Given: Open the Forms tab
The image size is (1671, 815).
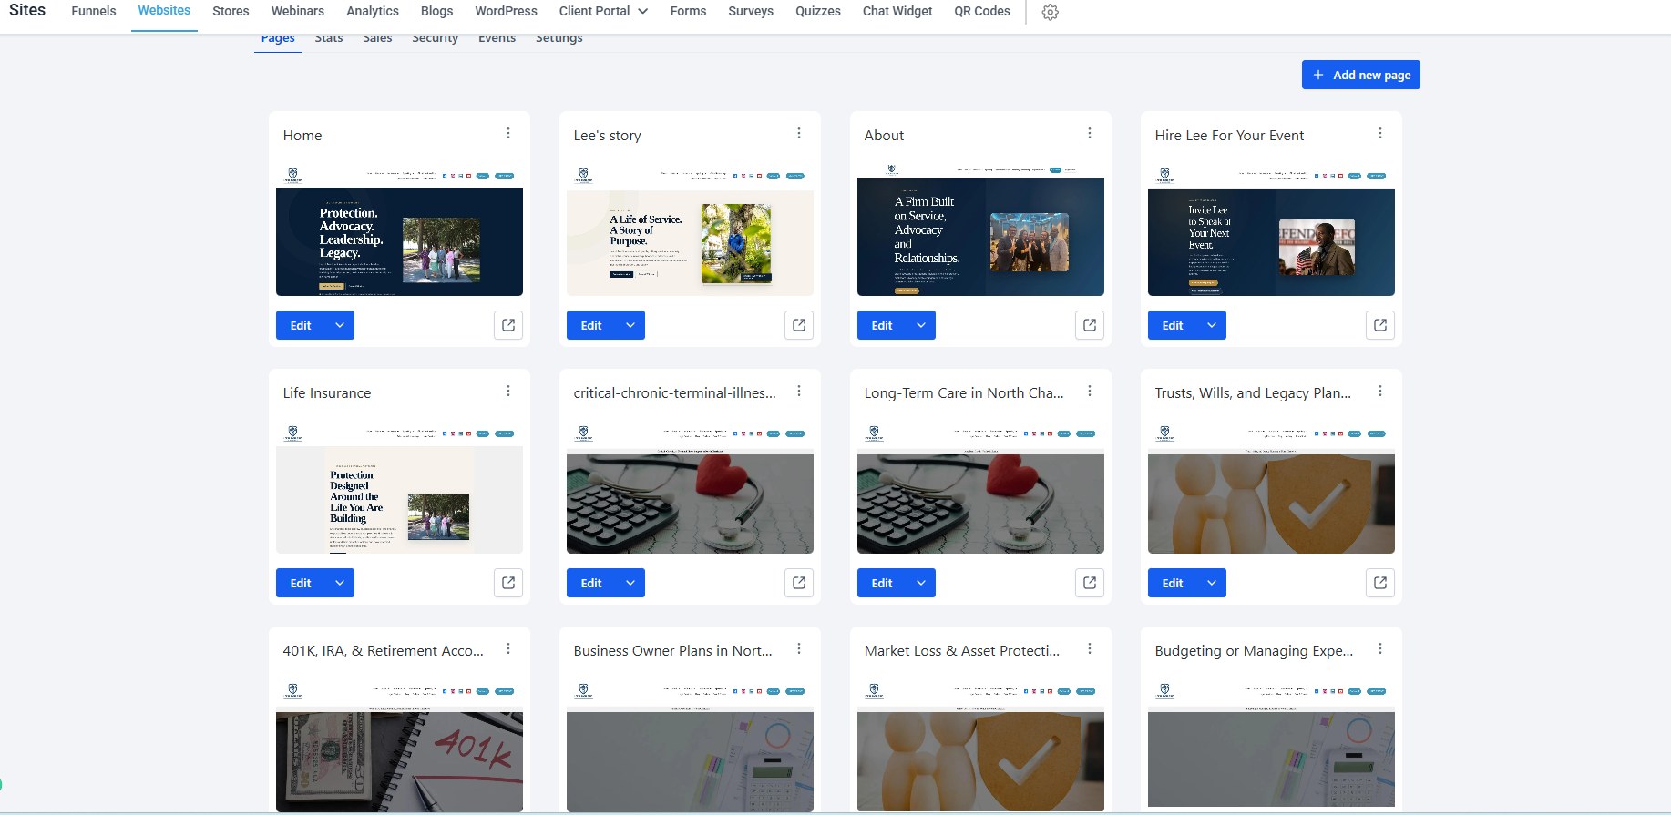Looking at the screenshot, I should click(688, 11).
